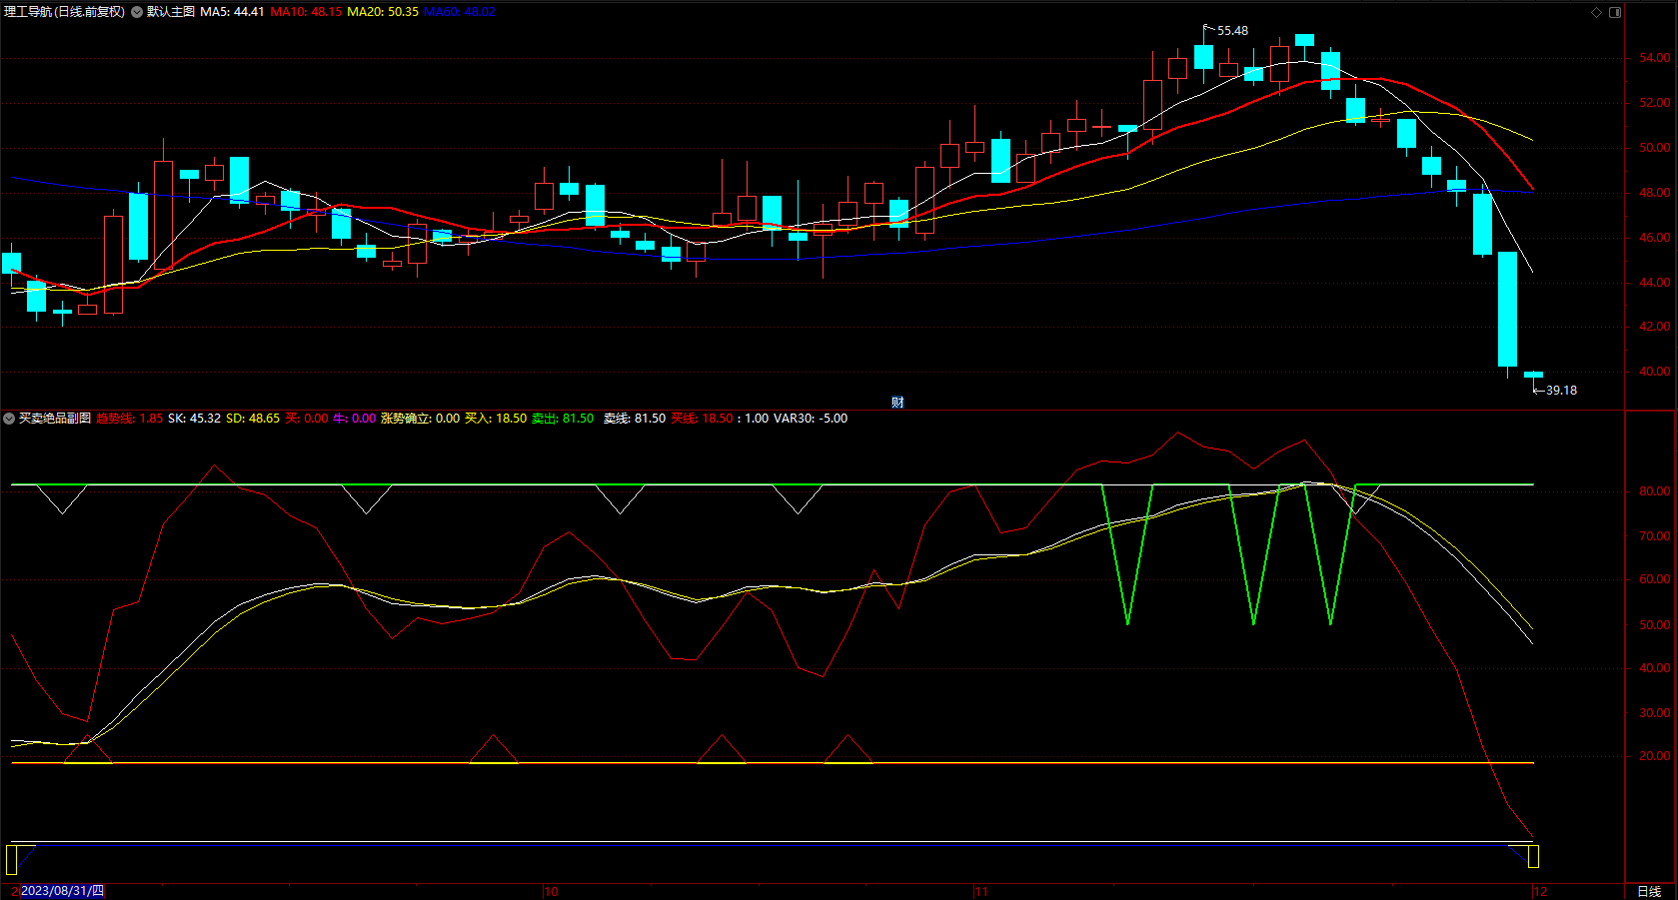
Task: Click the date label 2023/08/31/四
Action: click(62, 891)
